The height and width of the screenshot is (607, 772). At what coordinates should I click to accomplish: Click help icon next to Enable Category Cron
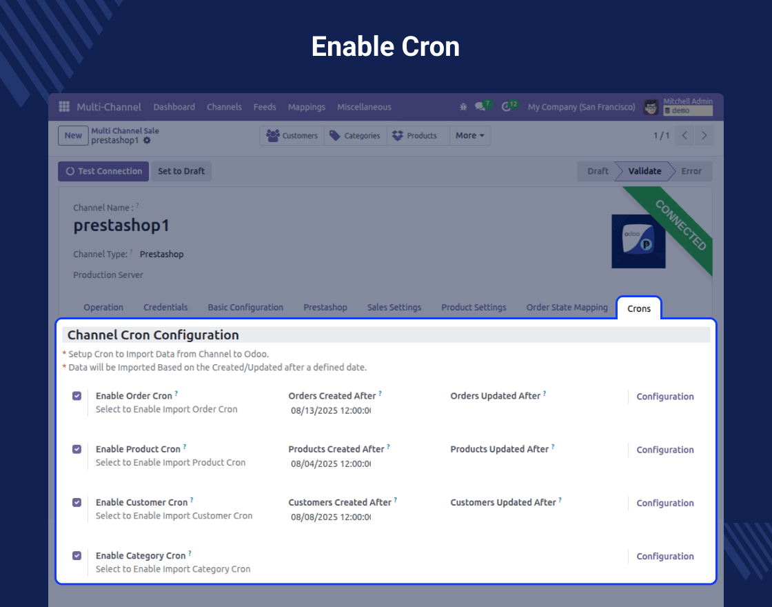pos(190,553)
